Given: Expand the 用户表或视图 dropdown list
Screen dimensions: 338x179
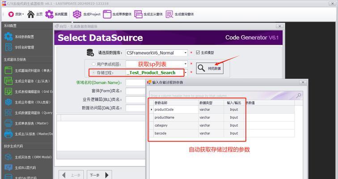Looking at the screenshot, I should click(x=185, y=64).
